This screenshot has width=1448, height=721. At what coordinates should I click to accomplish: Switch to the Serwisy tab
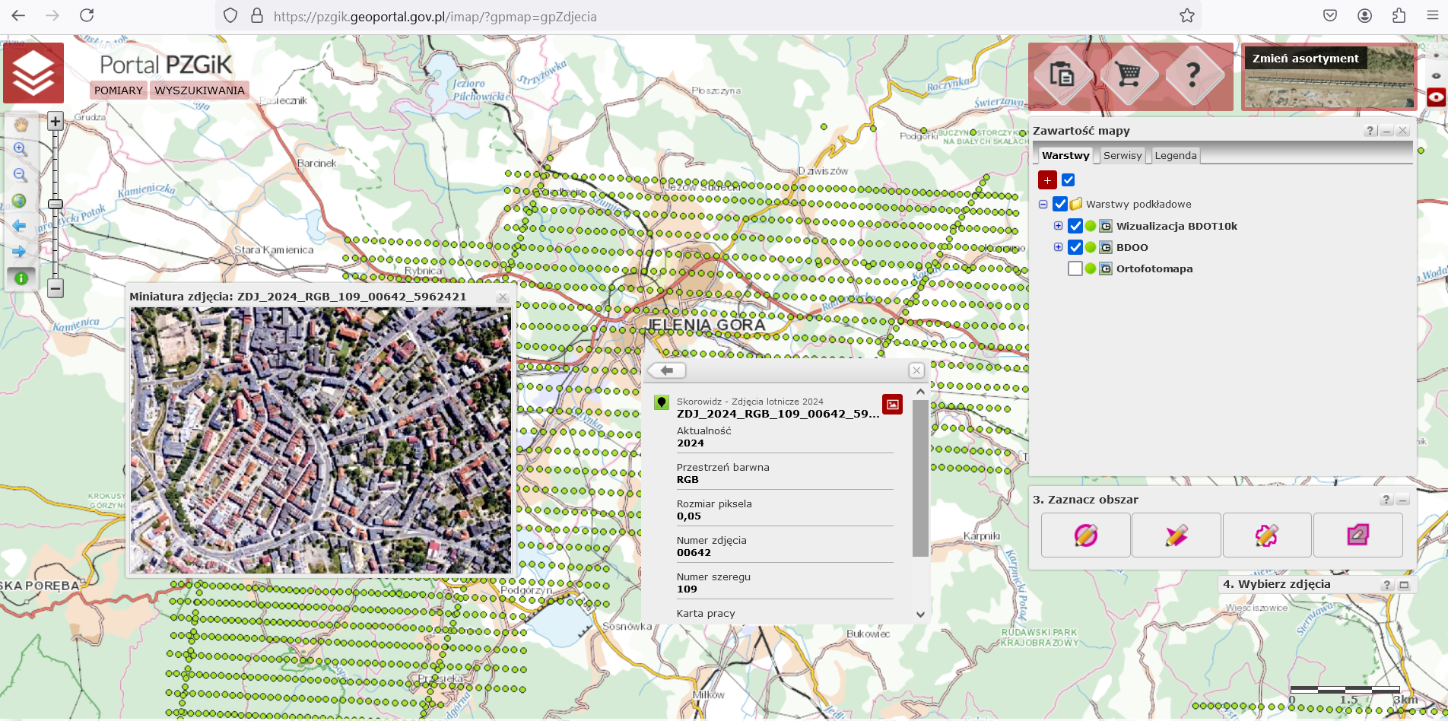1122,155
